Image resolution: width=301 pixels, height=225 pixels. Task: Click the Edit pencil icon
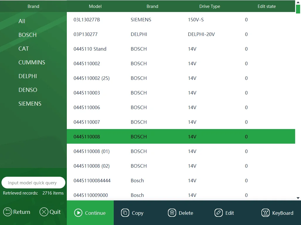pyautogui.click(x=219, y=213)
